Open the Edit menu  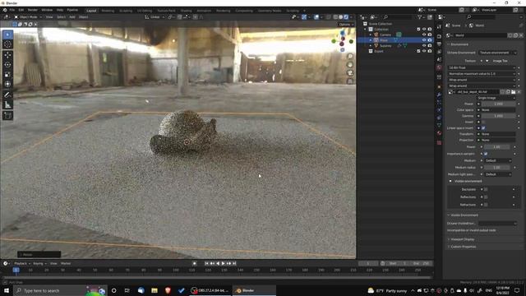(x=21, y=10)
